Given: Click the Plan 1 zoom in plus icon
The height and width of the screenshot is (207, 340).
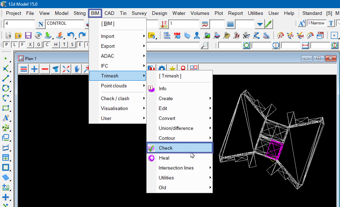Looking at the screenshot, I should (34, 69).
